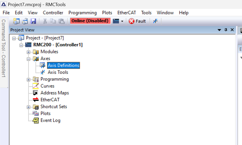Click the RMC200 controller icon in tree
Screen dimensions: 242x145
(28, 45)
